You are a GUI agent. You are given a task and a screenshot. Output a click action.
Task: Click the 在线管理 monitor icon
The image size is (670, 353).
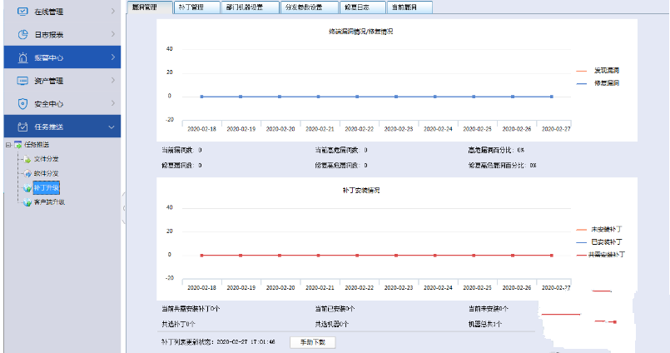(x=22, y=12)
